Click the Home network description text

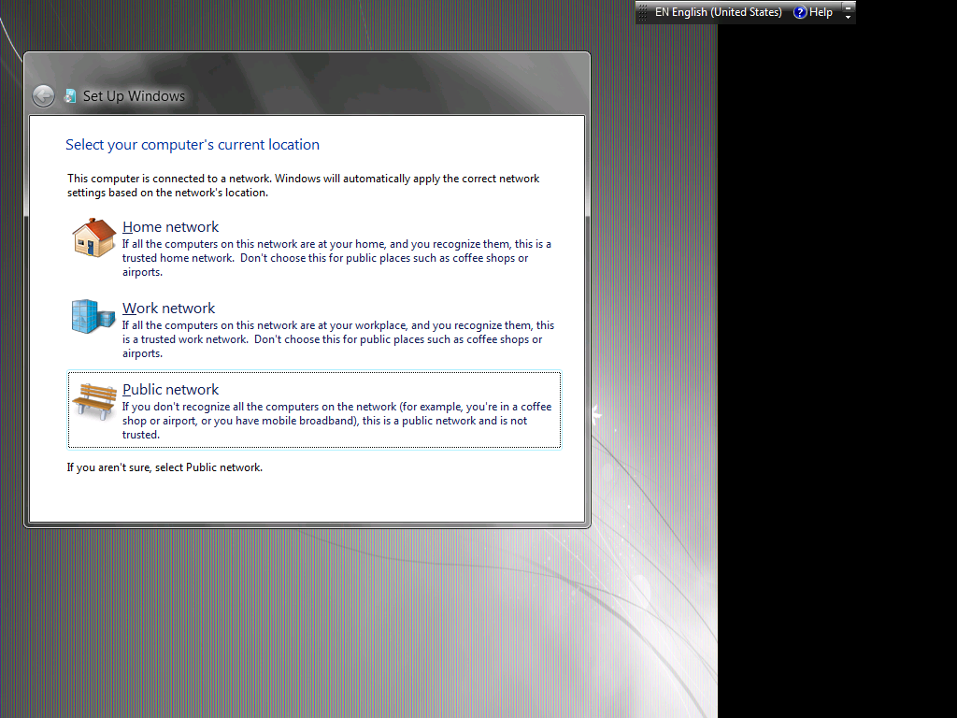tap(336, 258)
